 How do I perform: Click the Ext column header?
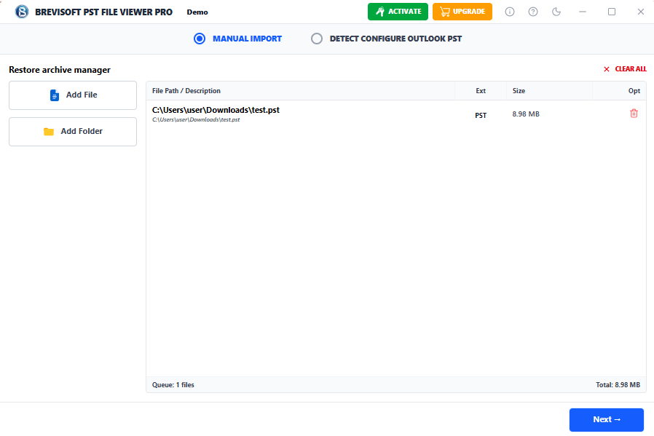[481, 91]
